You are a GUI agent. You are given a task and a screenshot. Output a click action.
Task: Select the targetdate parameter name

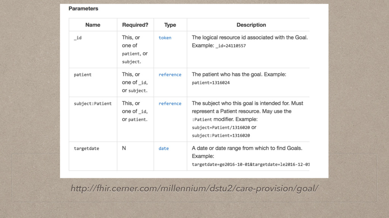point(86,149)
